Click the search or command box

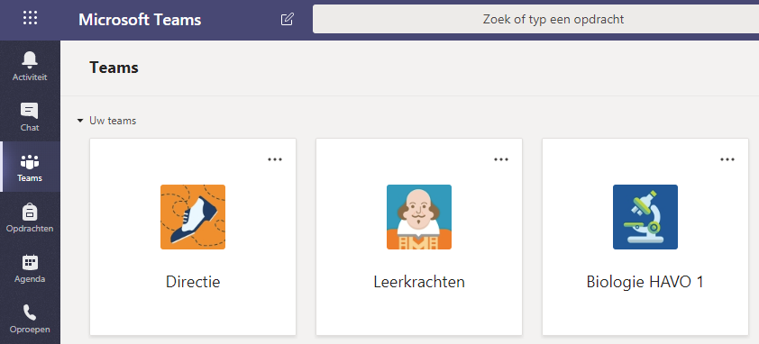[x=535, y=19]
